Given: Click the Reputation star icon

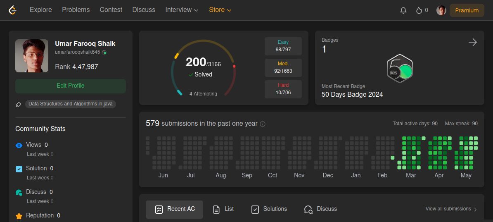Looking at the screenshot, I should point(19,216).
